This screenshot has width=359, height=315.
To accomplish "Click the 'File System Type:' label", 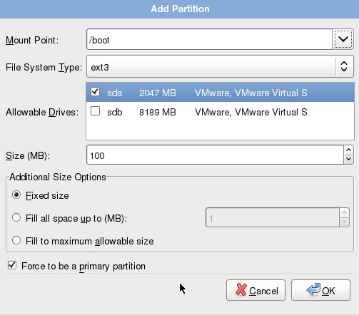I will 44,67.
